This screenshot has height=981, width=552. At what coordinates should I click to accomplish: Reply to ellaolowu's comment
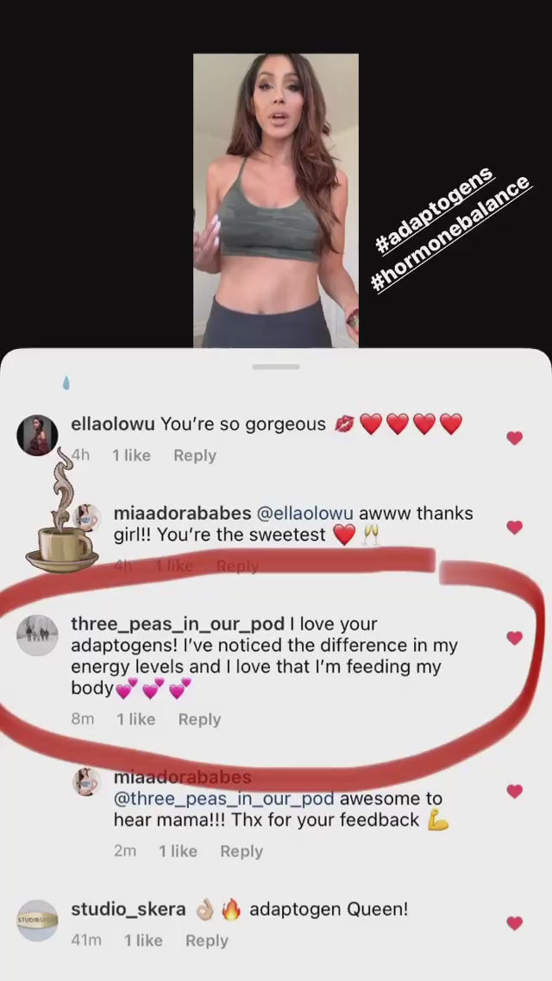click(x=194, y=455)
